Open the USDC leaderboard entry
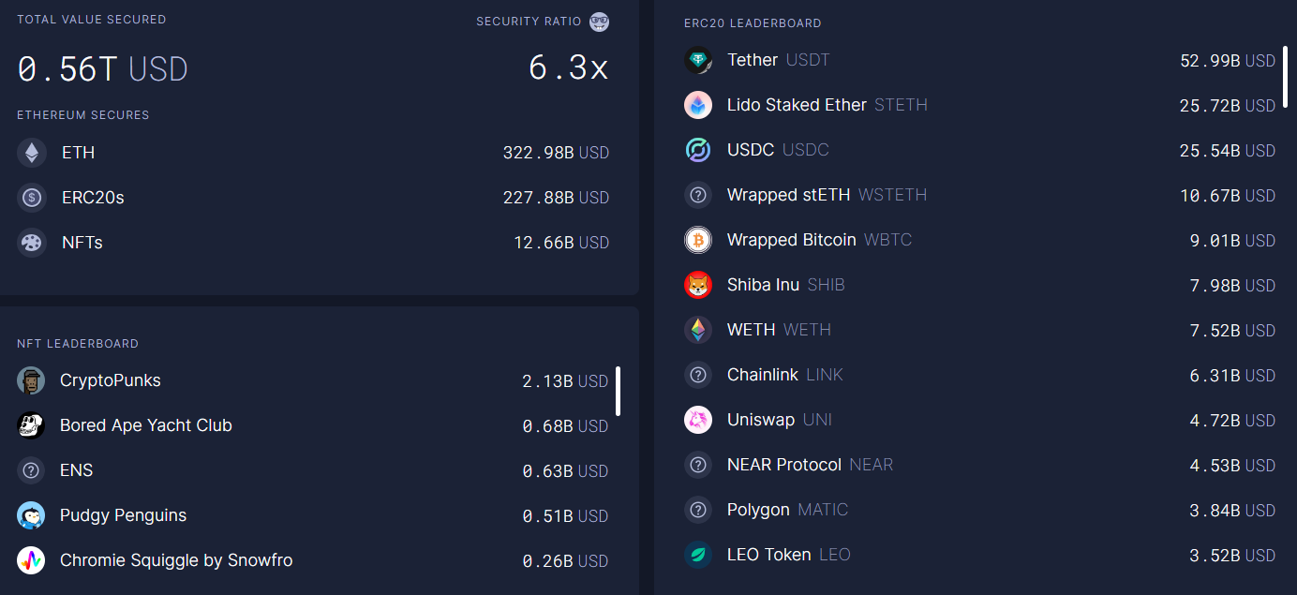 tap(751, 150)
